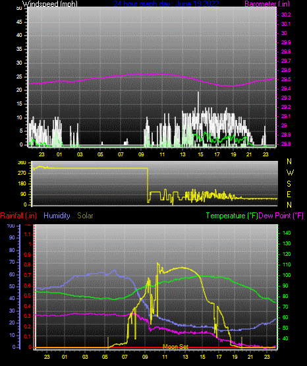Click the 0.3 rainfall axis value

[x=27, y=317]
